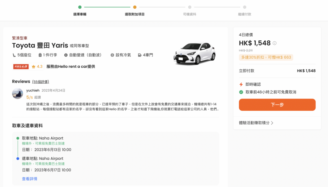Click the automatic transmission icon

click(x=66, y=55)
